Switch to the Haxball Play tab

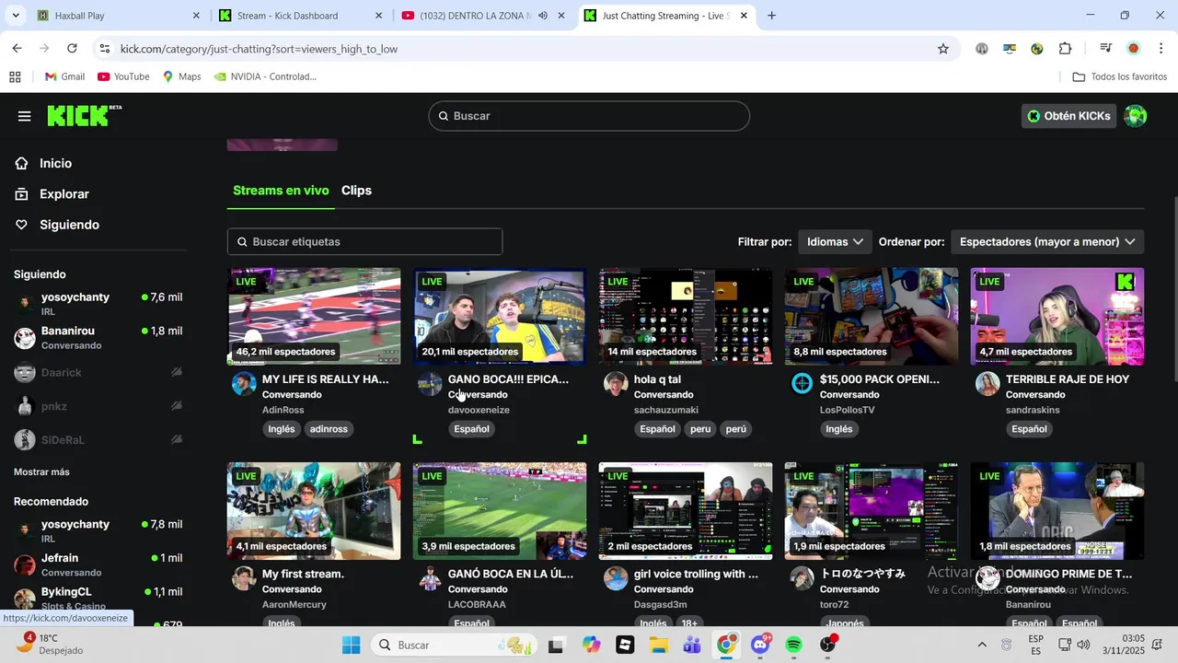coord(118,16)
